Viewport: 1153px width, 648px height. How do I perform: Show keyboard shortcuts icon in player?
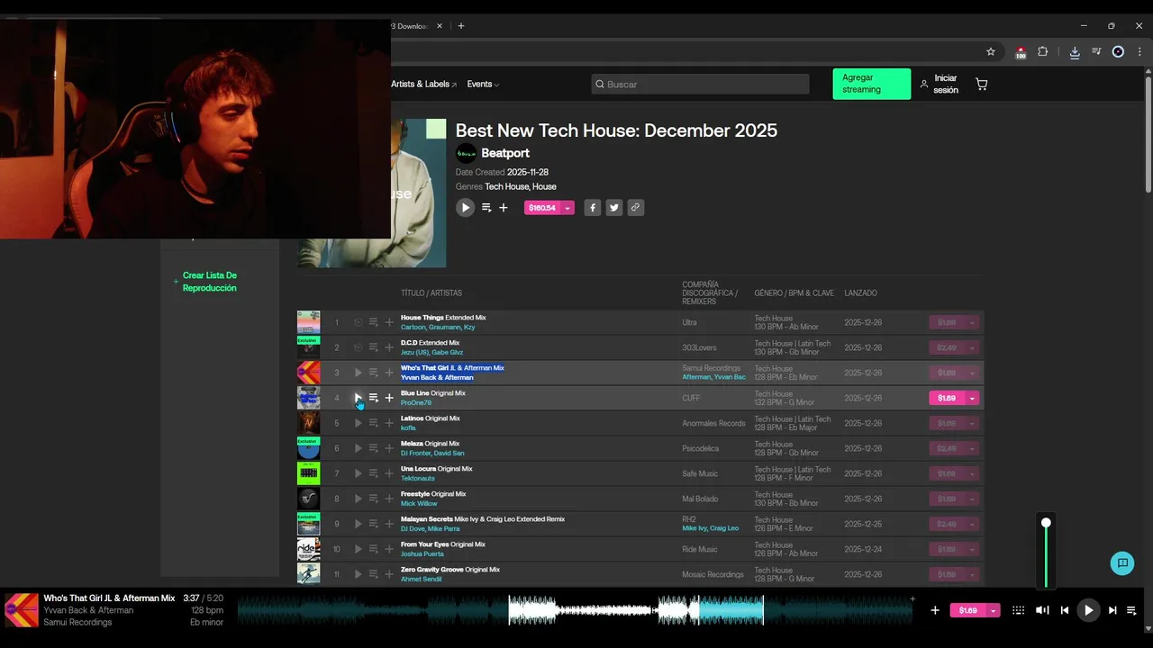1019,610
